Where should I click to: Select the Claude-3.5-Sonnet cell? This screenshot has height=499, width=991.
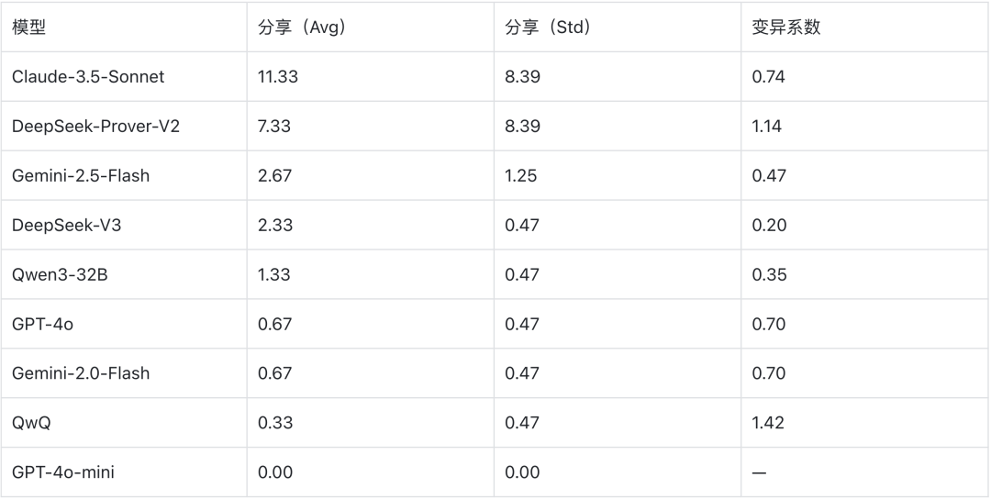pos(88,77)
